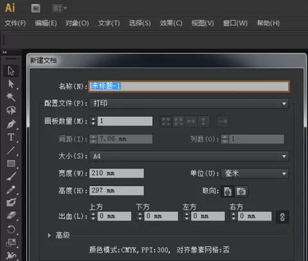Select the Type tool
This screenshot has height=261, width=308.
11,137
